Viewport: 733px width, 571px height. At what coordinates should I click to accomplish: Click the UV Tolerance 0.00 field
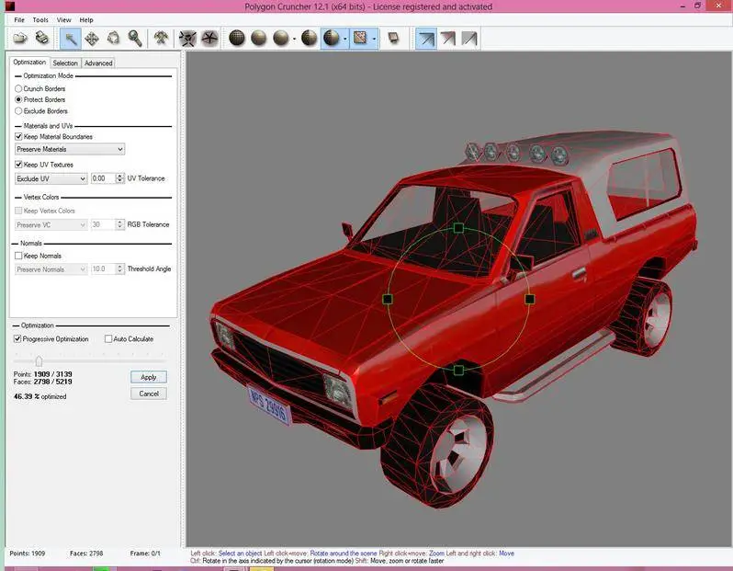click(x=103, y=178)
